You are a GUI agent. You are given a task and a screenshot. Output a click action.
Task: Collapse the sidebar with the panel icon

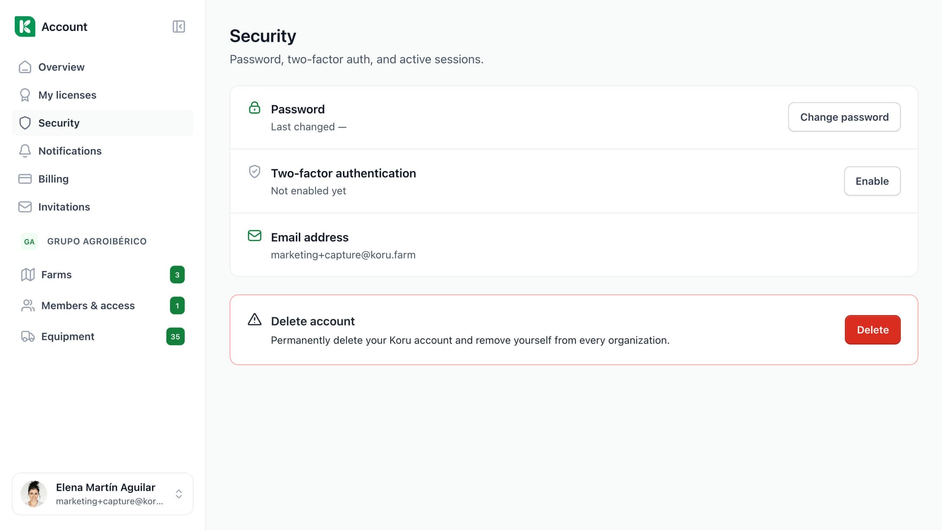[179, 26]
